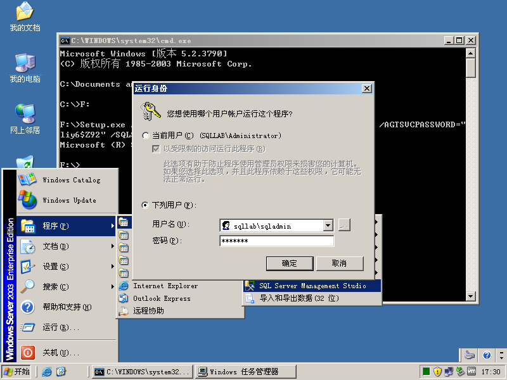The width and height of the screenshot is (507, 380).
Task: Click the network computers tray icon
Action: tap(449, 372)
